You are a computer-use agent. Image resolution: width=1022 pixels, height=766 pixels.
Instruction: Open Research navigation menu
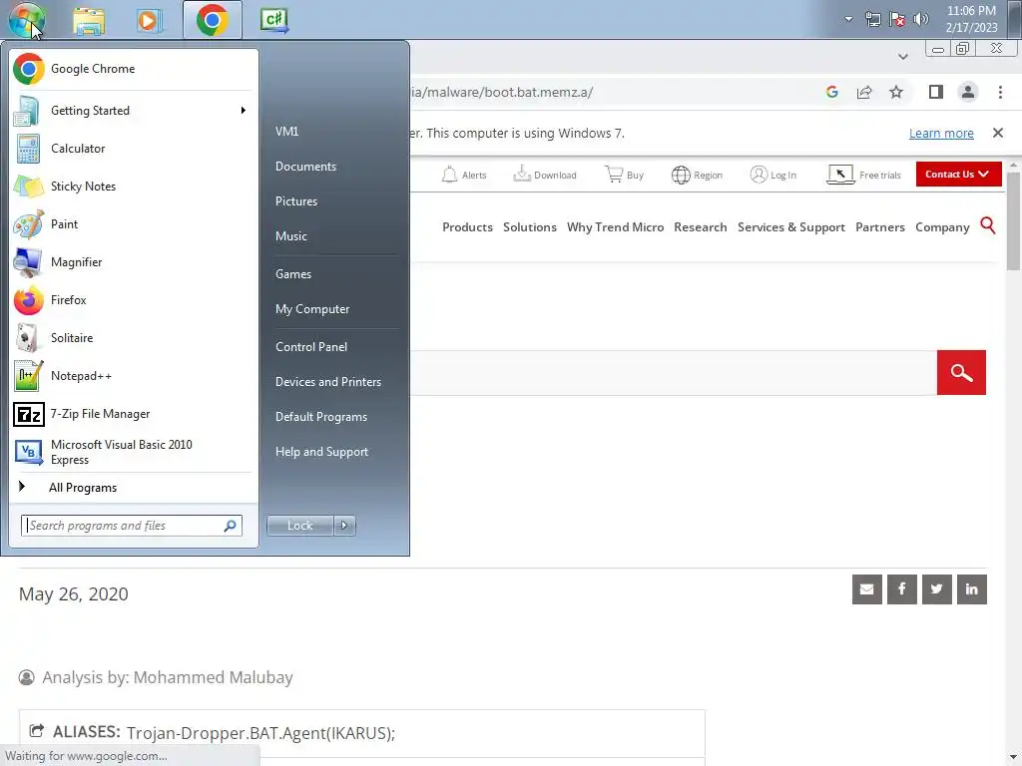coord(700,227)
